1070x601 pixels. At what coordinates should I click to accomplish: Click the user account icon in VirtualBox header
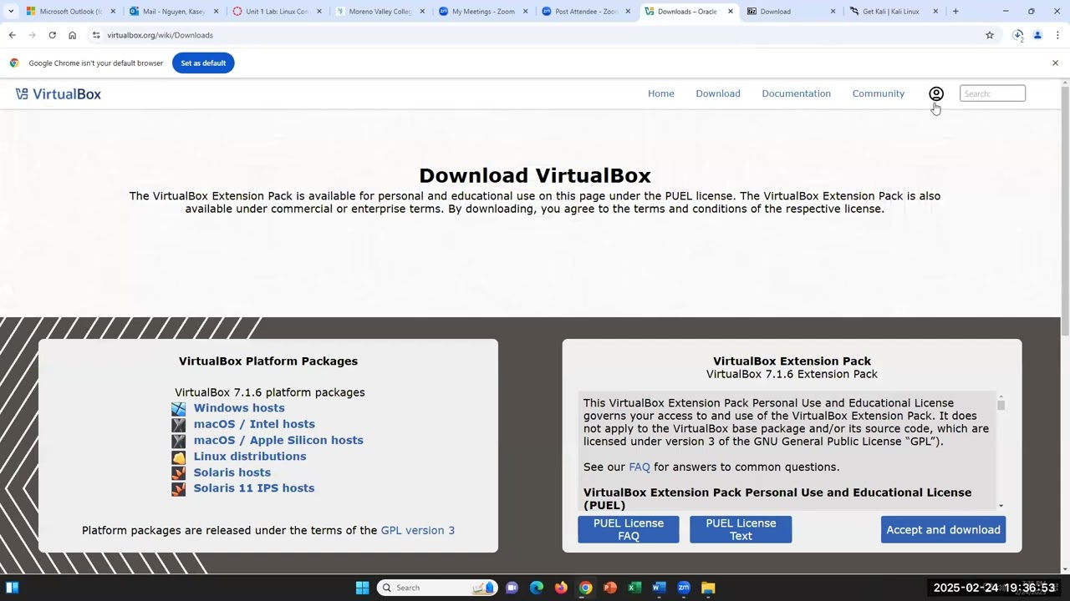tap(936, 93)
